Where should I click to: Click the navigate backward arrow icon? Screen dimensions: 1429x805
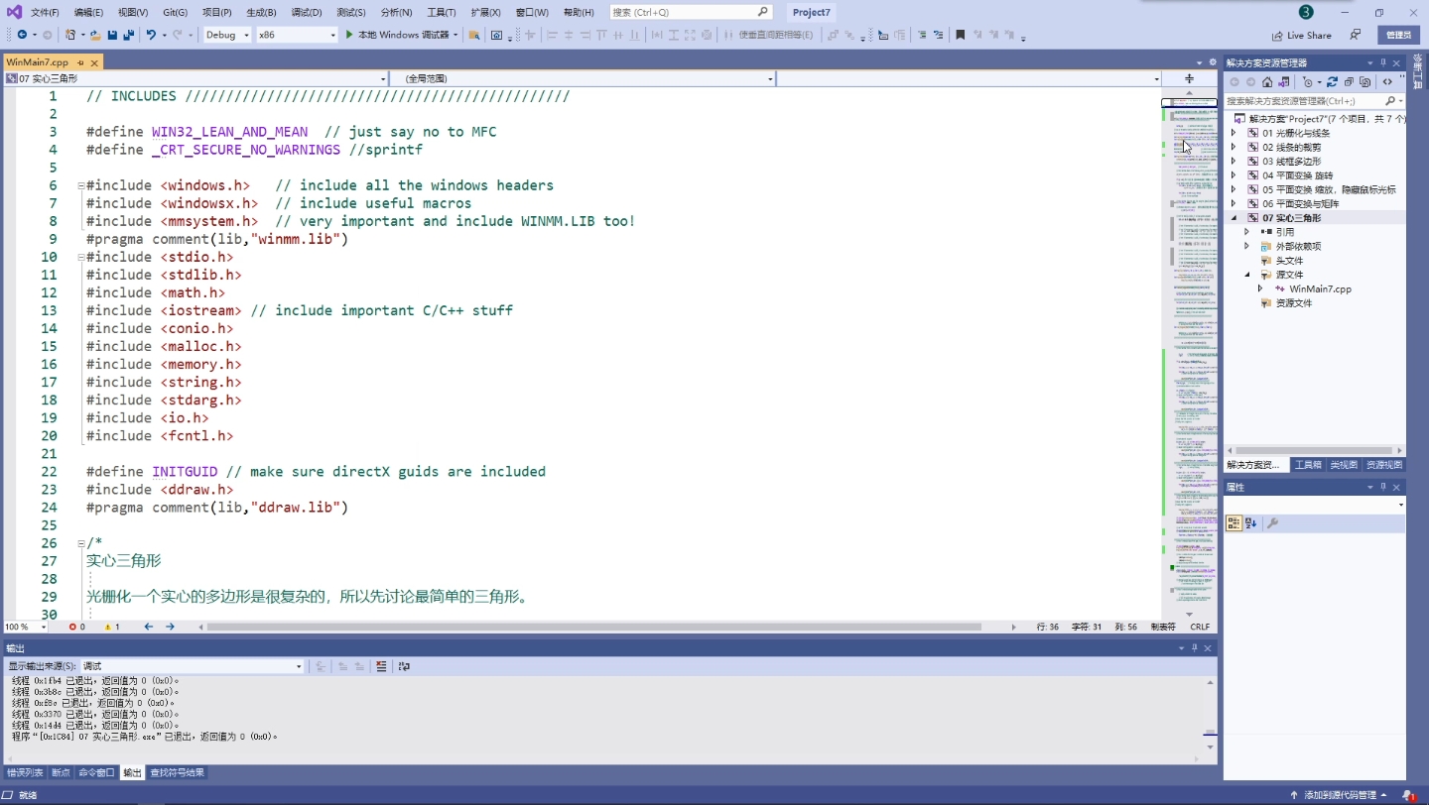click(x=21, y=35)
